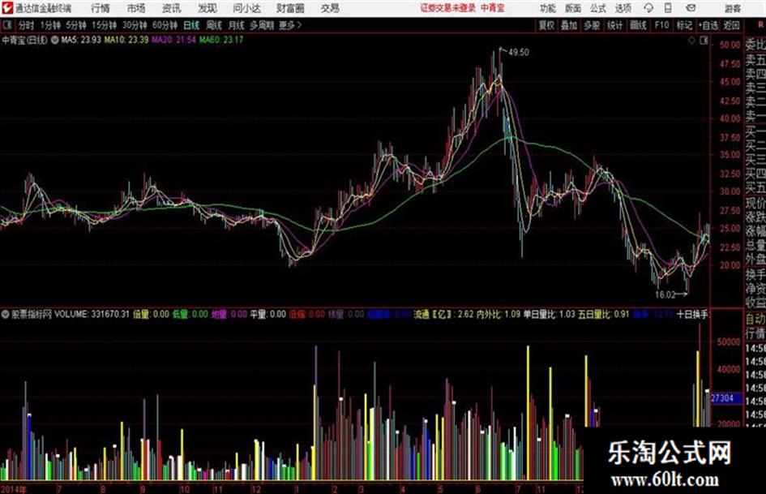Click the MA60: 23.17 indicator label
Viewport: 766px width, 494px height.
pyautogui.click(x=220, y=40)
